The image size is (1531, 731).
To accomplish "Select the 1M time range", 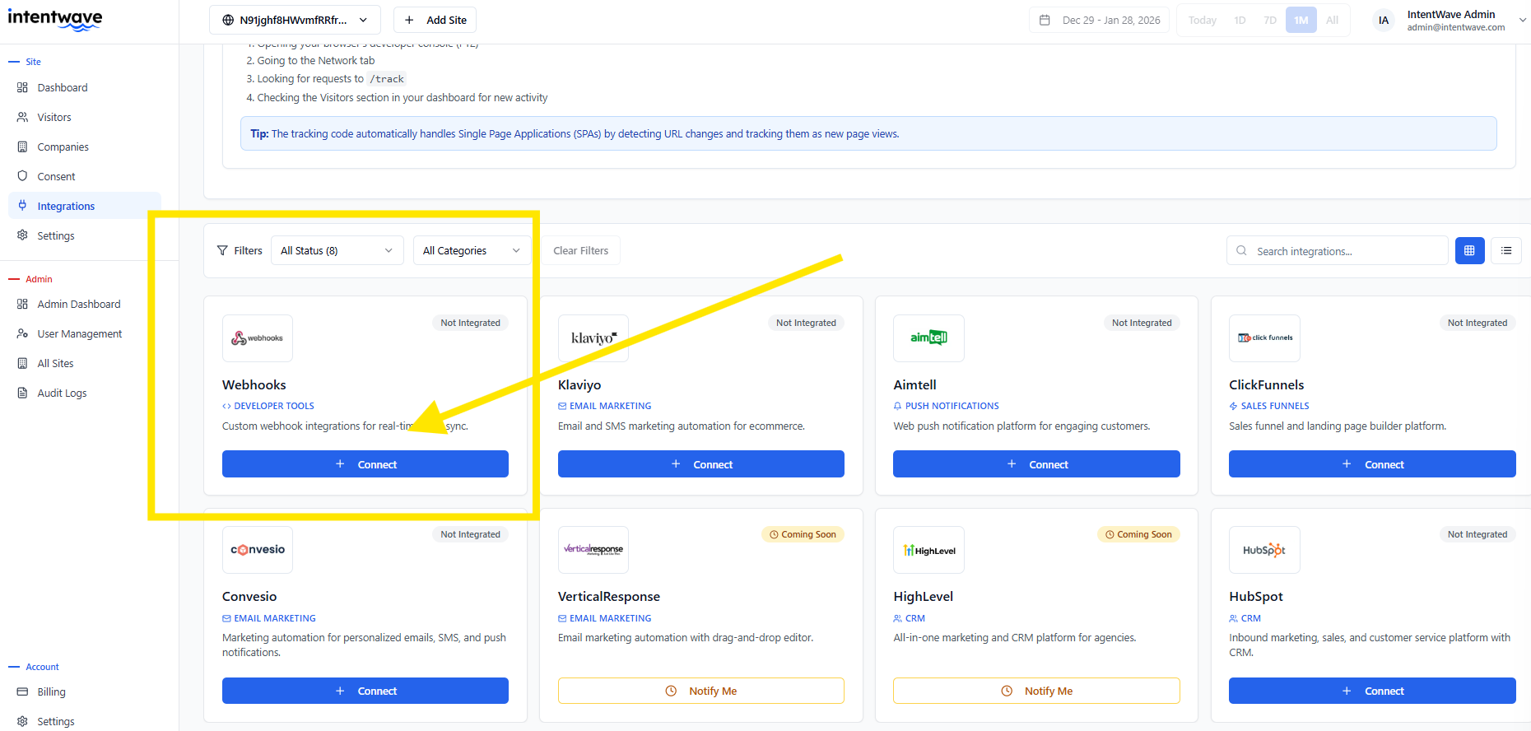I will [1301, 21].
